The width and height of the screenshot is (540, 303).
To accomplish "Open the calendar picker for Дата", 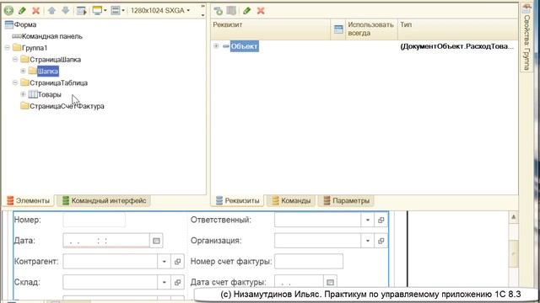I will [x=156, y=241].
